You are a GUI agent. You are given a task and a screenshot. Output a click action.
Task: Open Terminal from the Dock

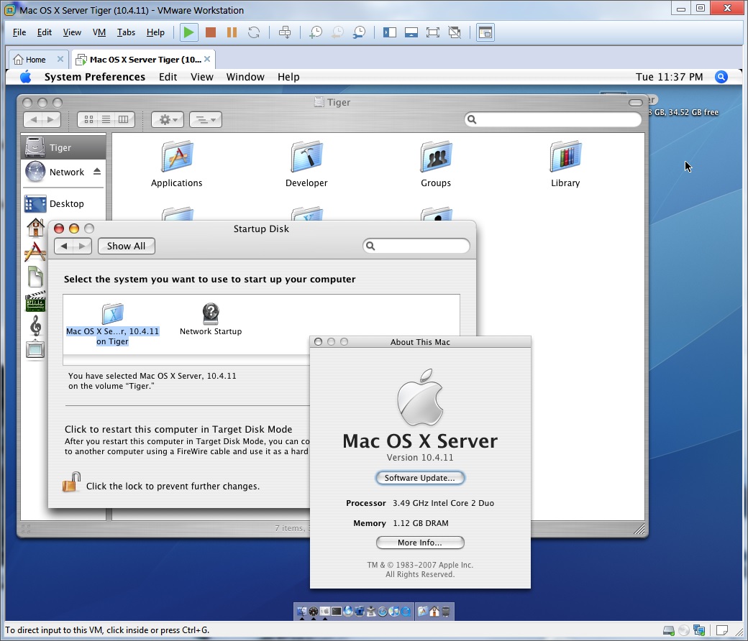point(337,611)
